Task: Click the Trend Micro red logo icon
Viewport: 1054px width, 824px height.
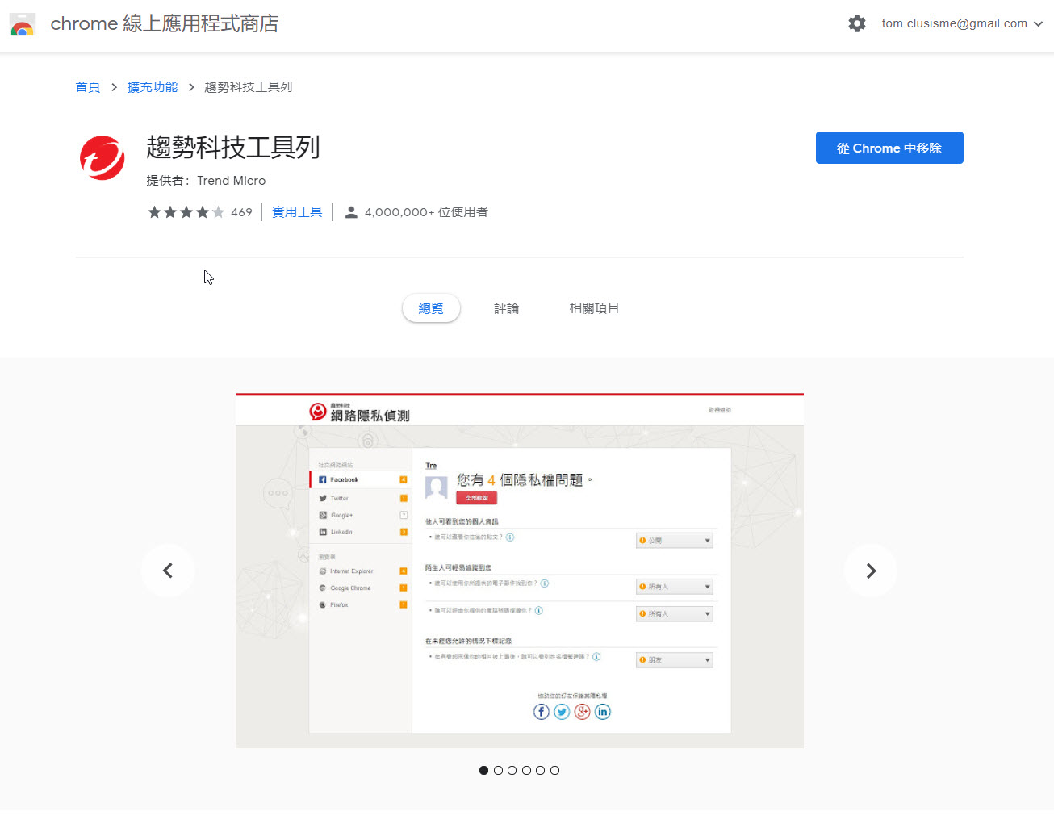Action: point(102,157)
